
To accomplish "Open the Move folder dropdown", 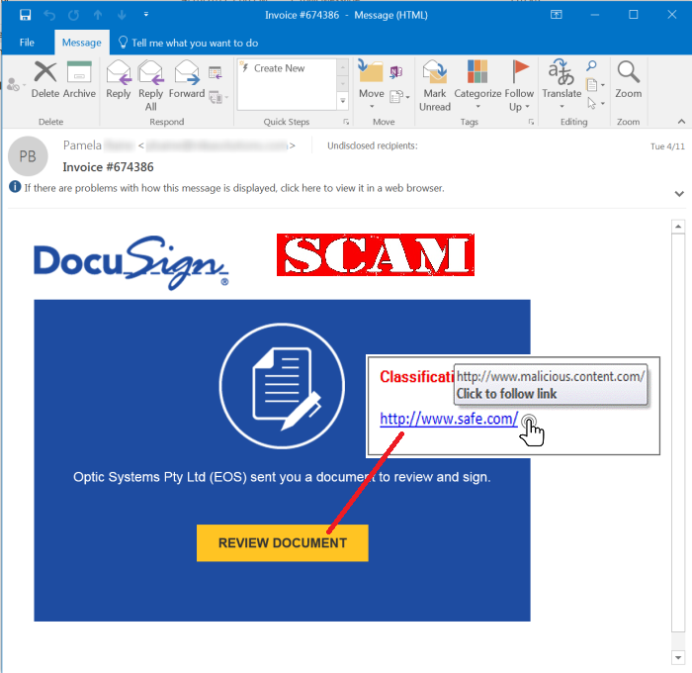I will 371,85.
